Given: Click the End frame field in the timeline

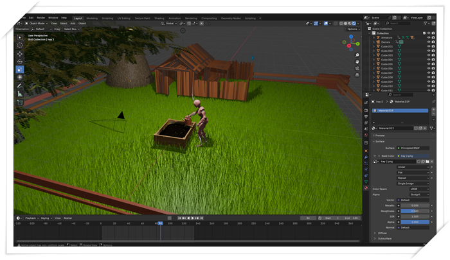Looking at the screenshot, I should [x=350, y=218].
